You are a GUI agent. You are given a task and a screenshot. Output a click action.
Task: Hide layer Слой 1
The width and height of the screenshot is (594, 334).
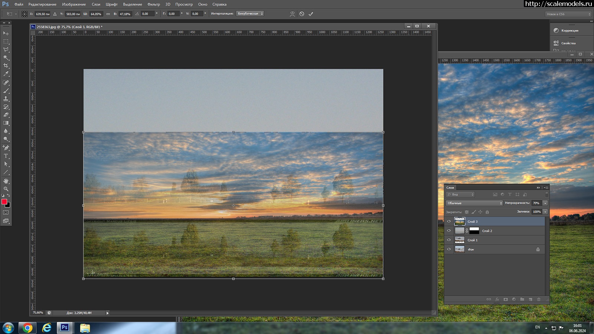[449, 240]
